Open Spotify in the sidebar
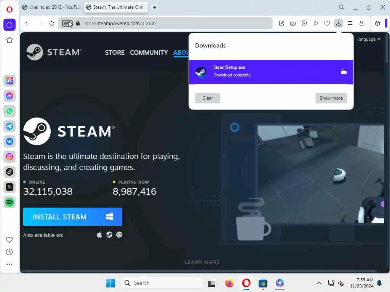Image resolution: width=390 pixels, height=292 pixels. point(10,202)
